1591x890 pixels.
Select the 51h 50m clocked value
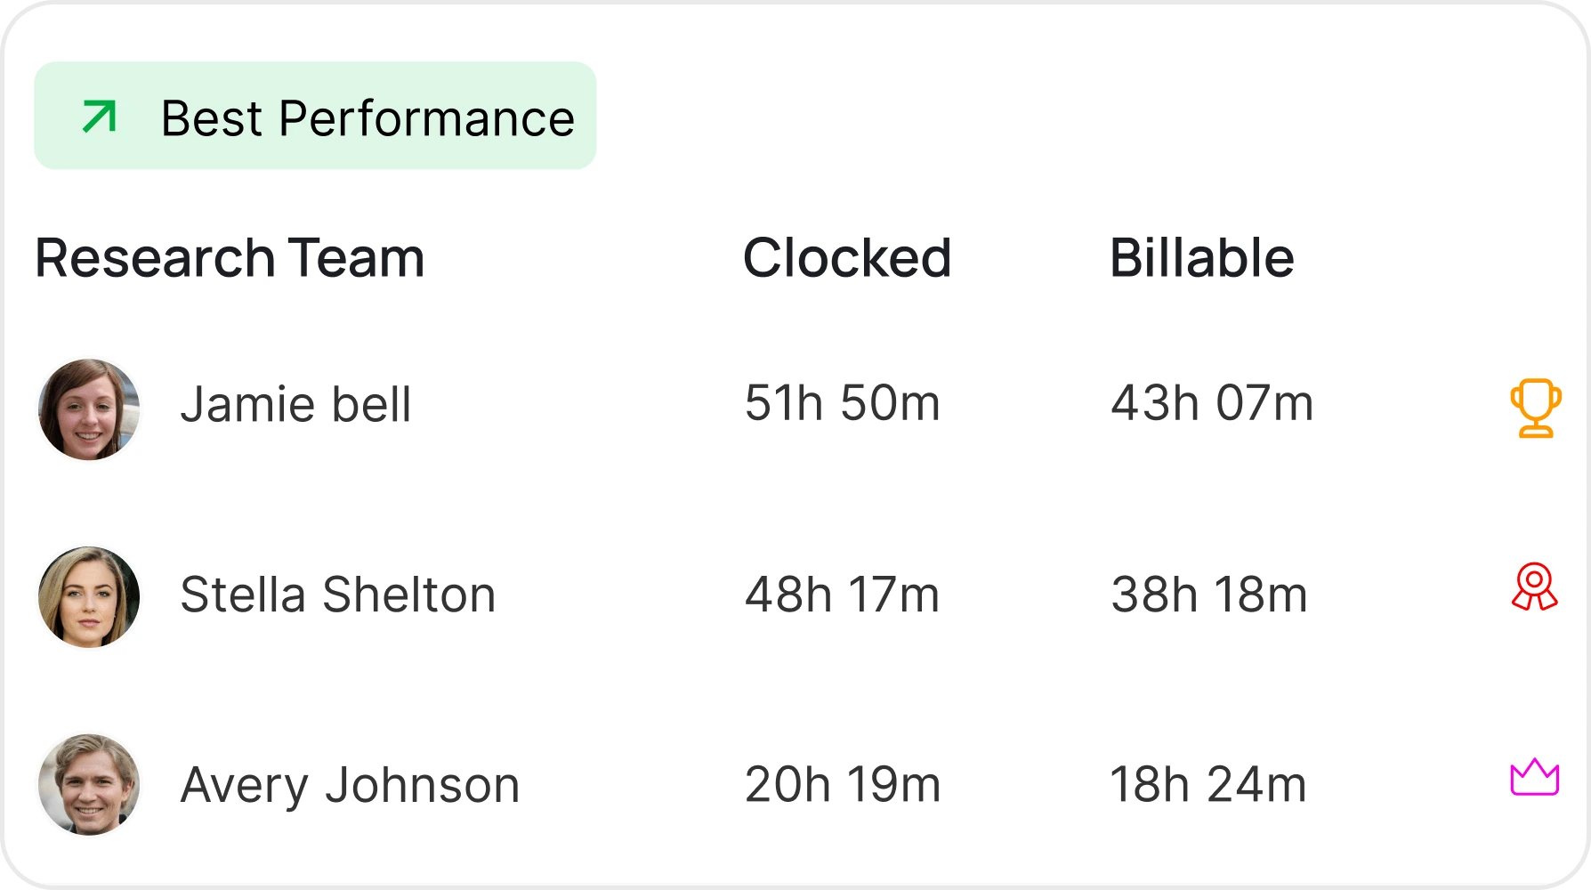point(842,403)
